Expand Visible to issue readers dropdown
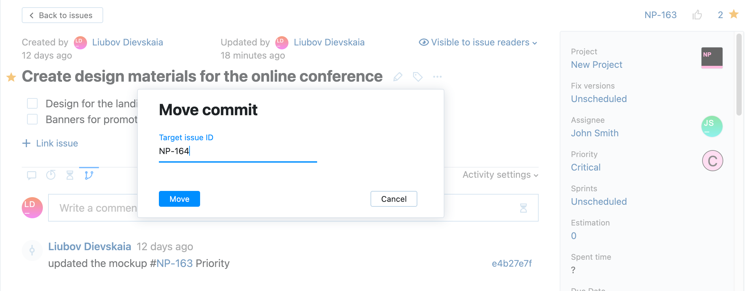The height and width of the screenshot is (291, 745). (x=478, y=42)
